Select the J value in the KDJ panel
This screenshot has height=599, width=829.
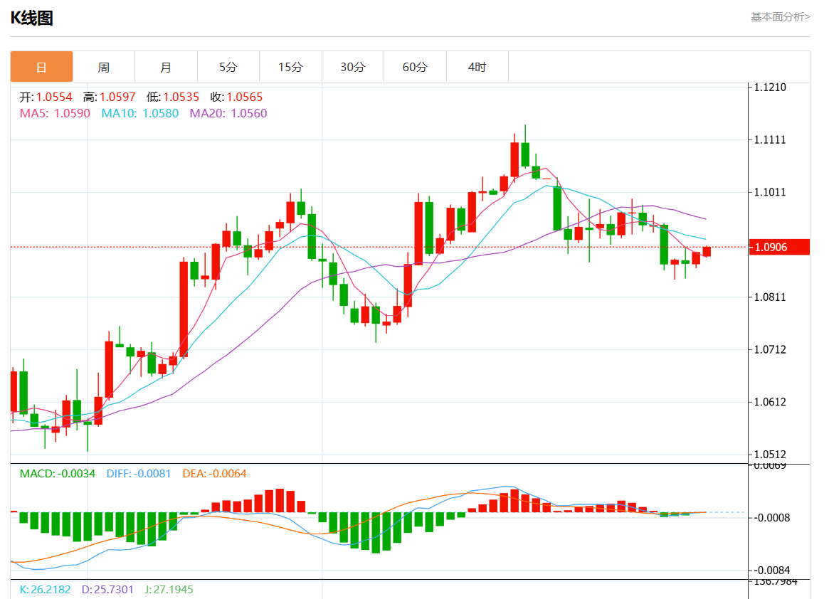168,589
